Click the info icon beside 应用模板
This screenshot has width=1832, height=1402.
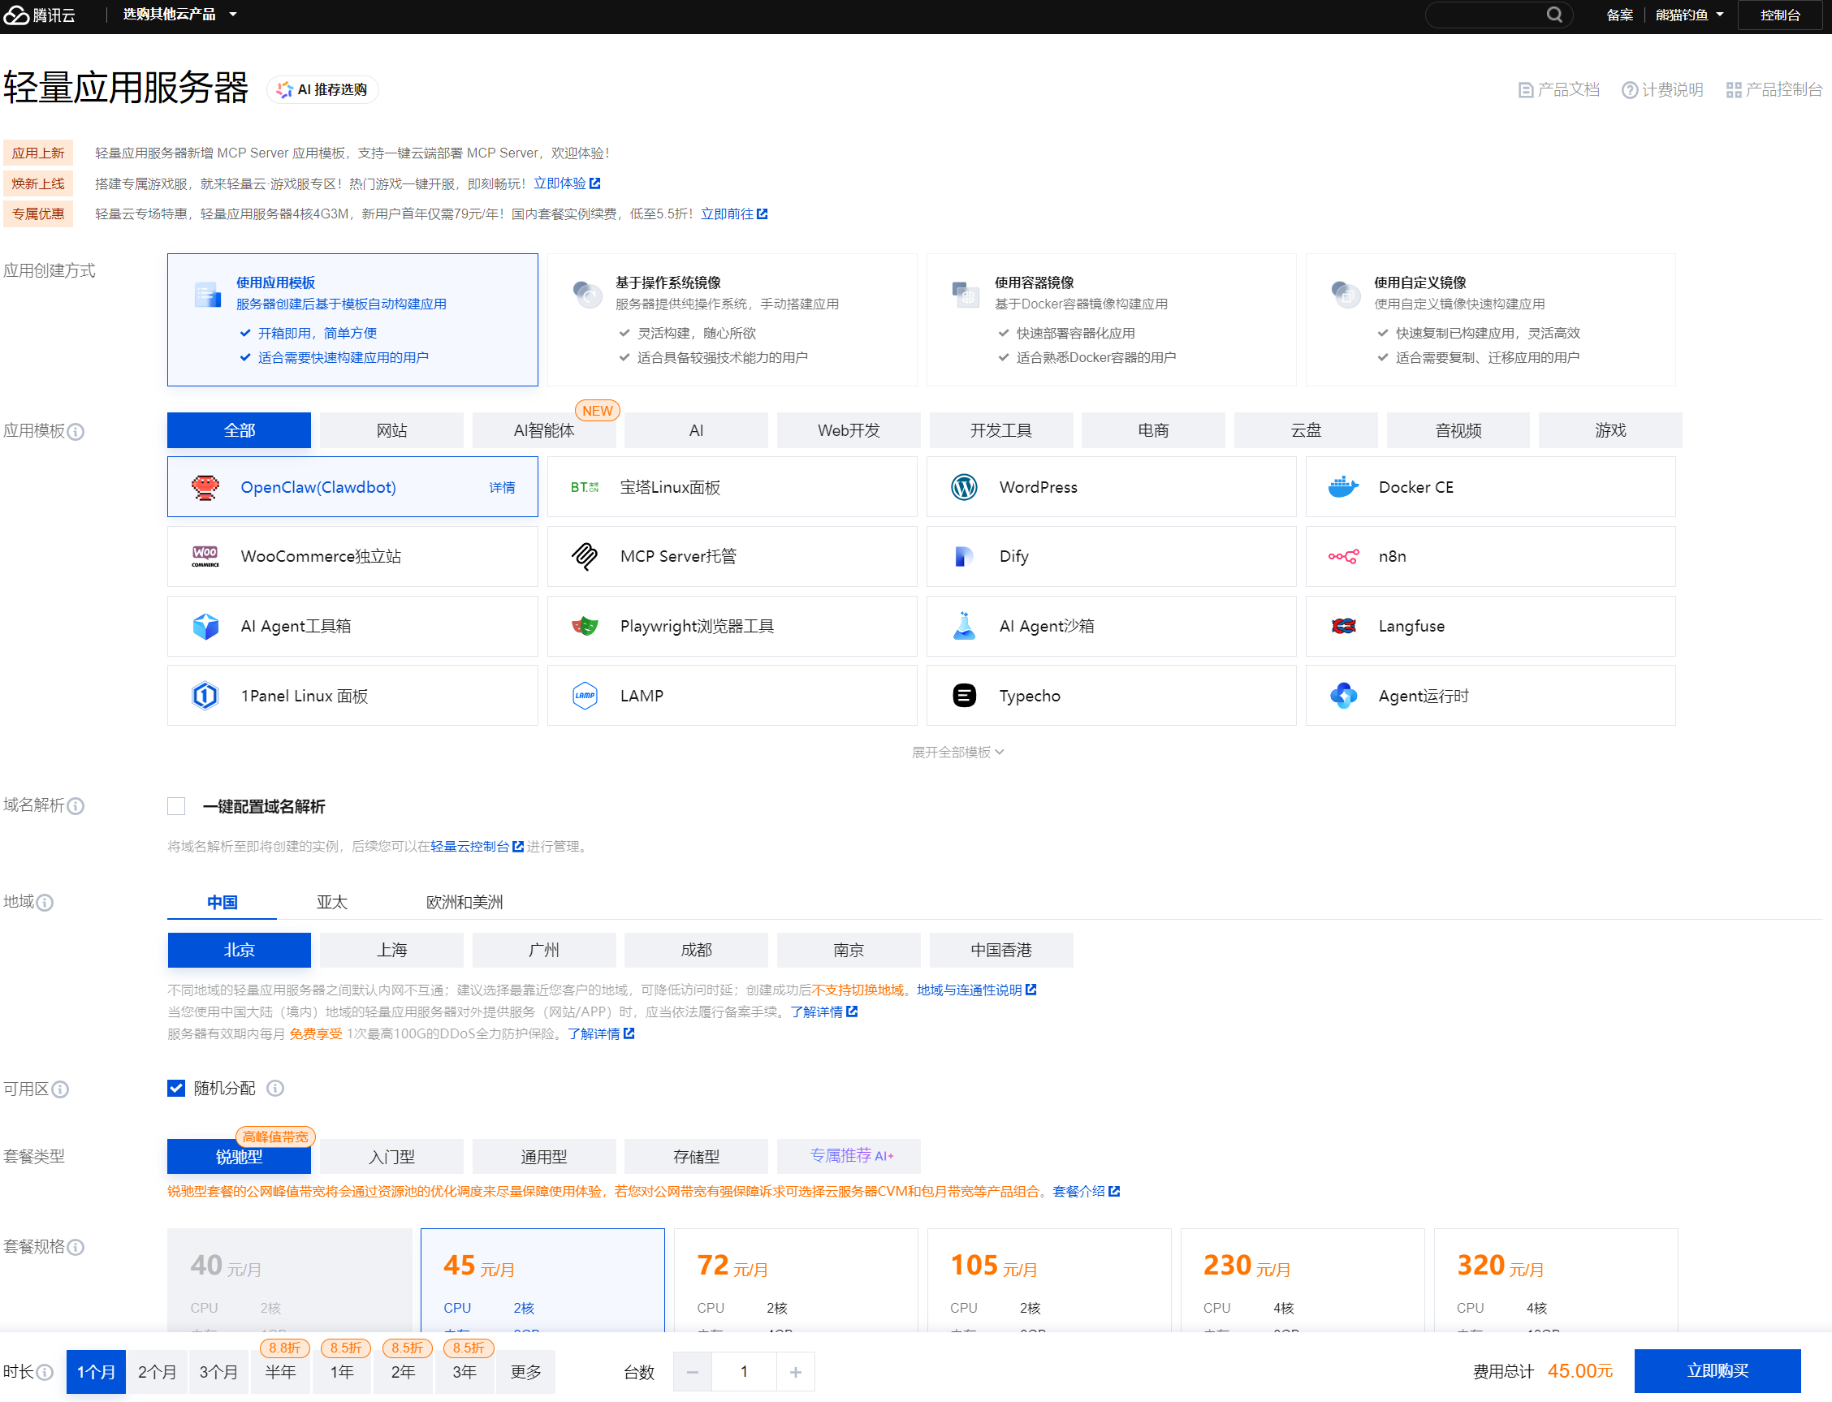(76, 431)
